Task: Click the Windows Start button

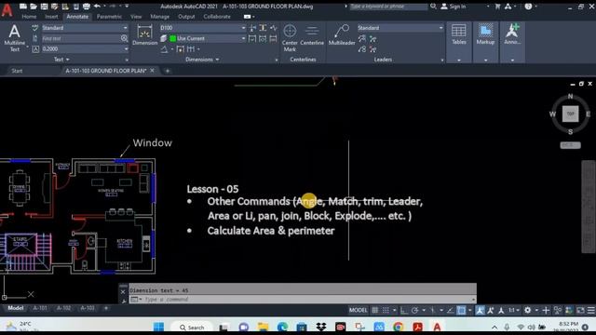Action: coord(158,327)
